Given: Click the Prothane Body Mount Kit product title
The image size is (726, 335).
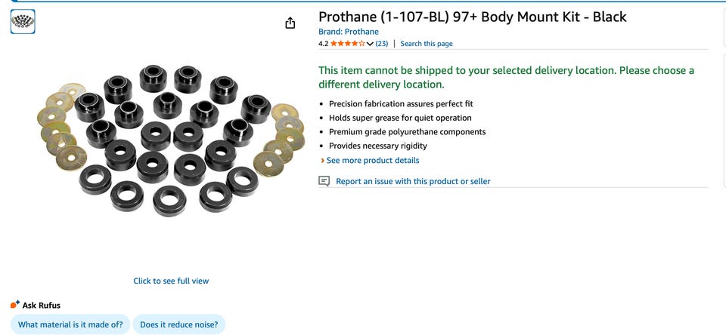Looking at the screenshot, I should tap(472, 17).
